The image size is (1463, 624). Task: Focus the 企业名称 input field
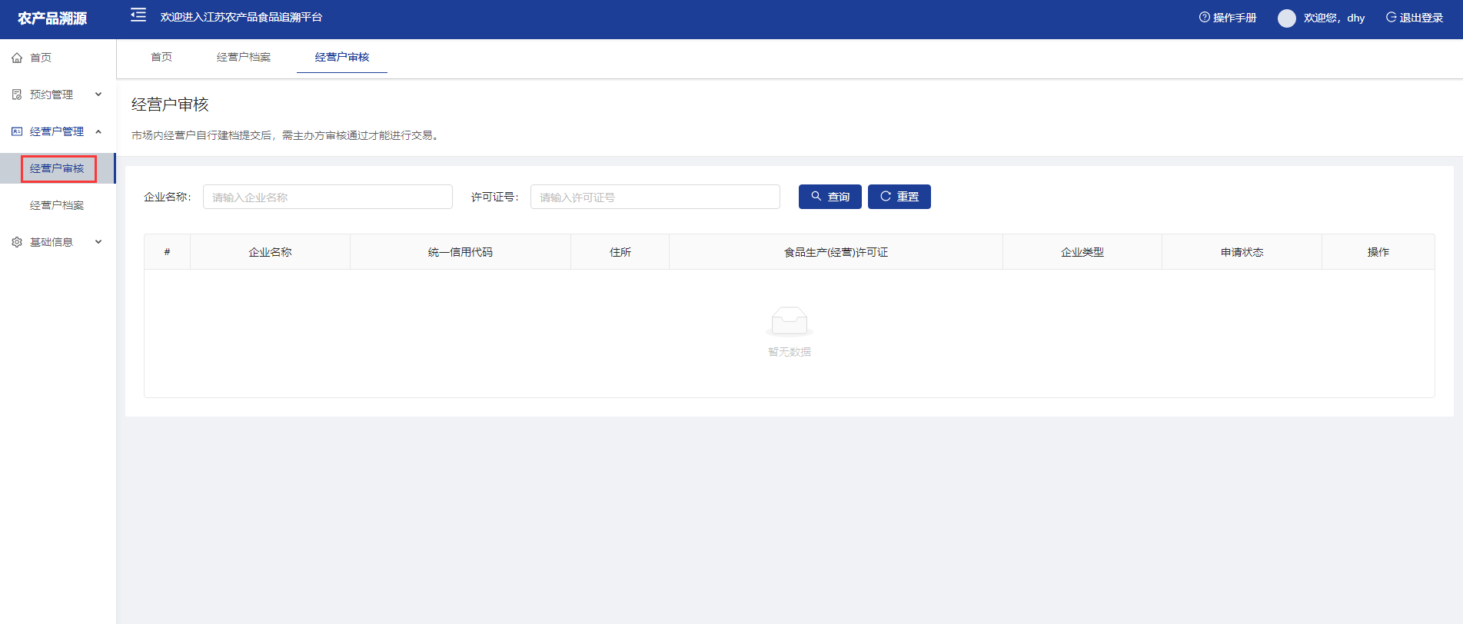pos(328,197)
